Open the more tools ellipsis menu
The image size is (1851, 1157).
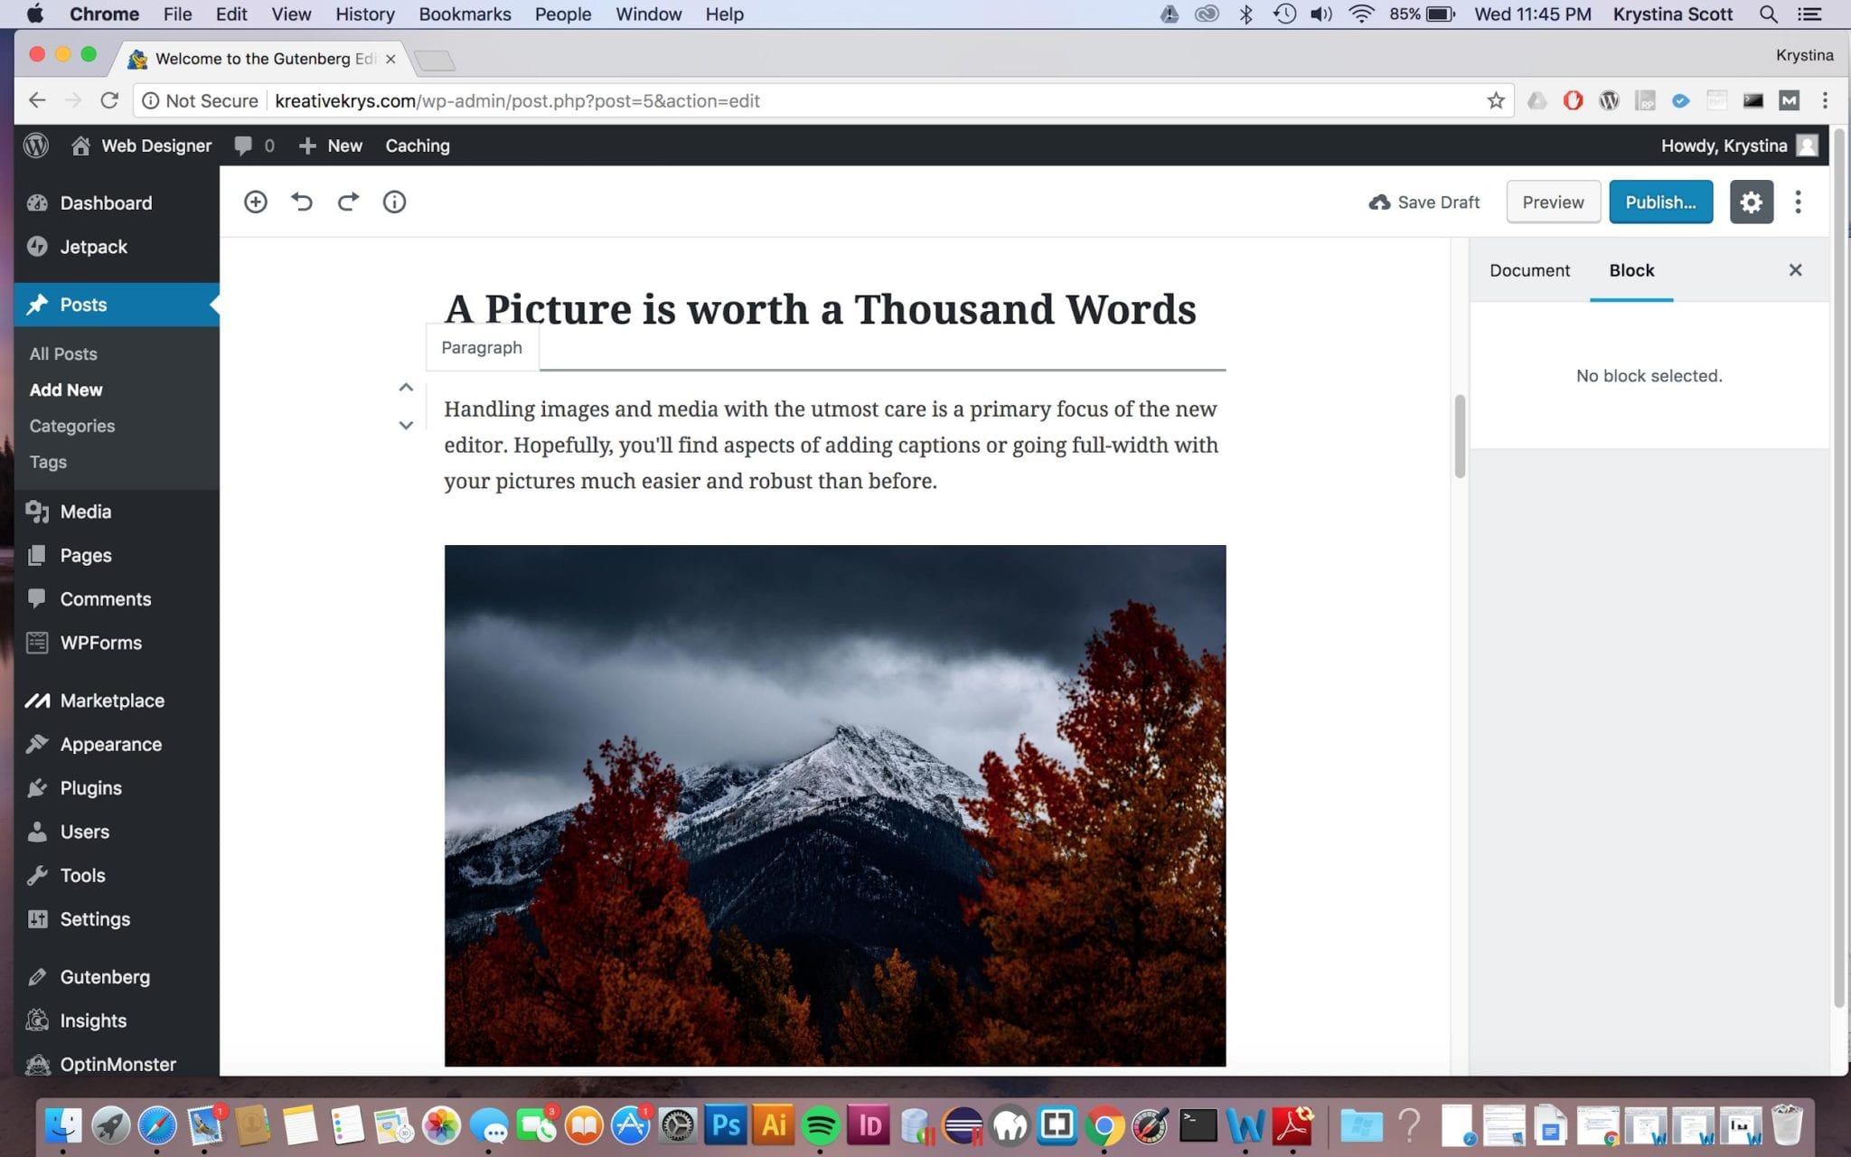coord(1798,202)
